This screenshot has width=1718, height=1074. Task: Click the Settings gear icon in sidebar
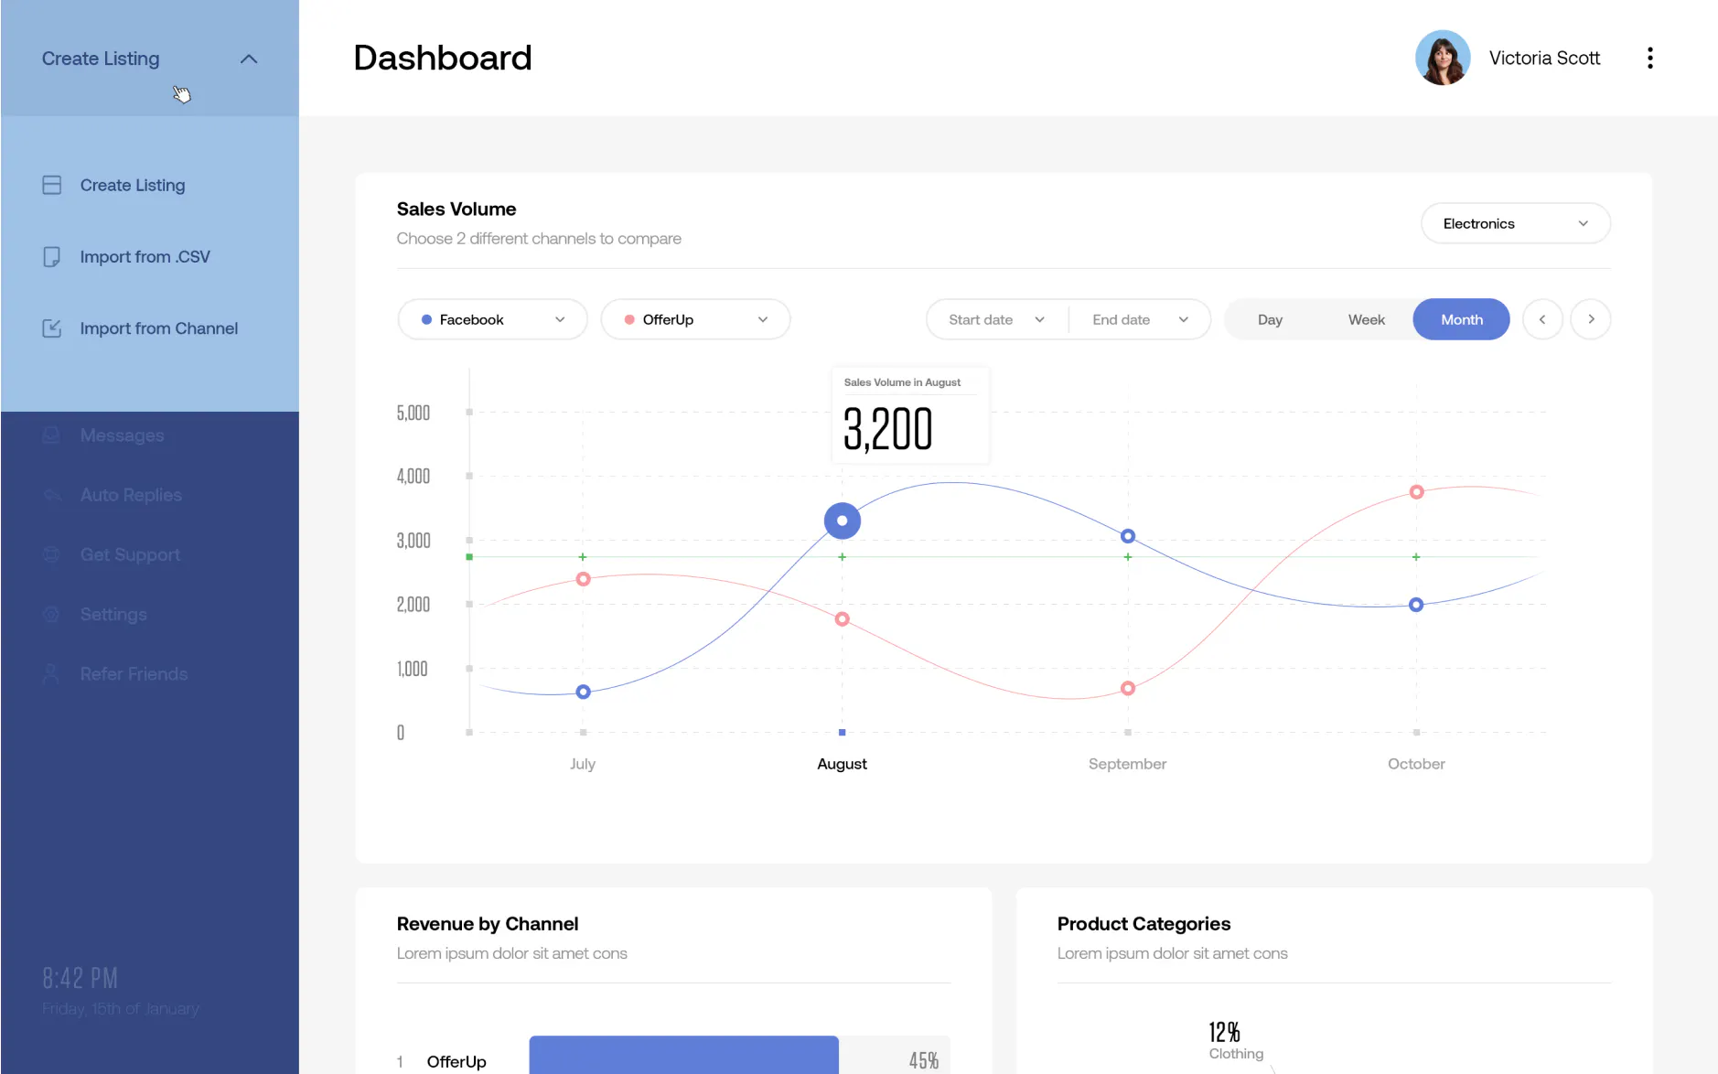pyautogui.click(x=51, y=614)
